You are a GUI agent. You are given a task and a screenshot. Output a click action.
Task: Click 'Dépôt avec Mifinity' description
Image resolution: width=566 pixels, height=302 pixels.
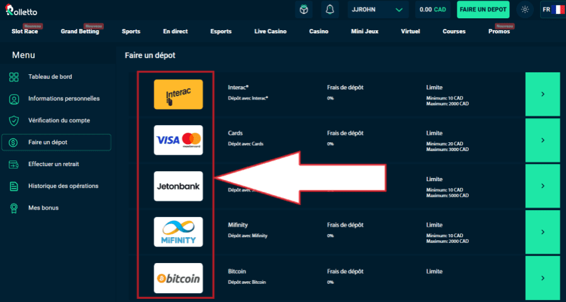point(247,235)
